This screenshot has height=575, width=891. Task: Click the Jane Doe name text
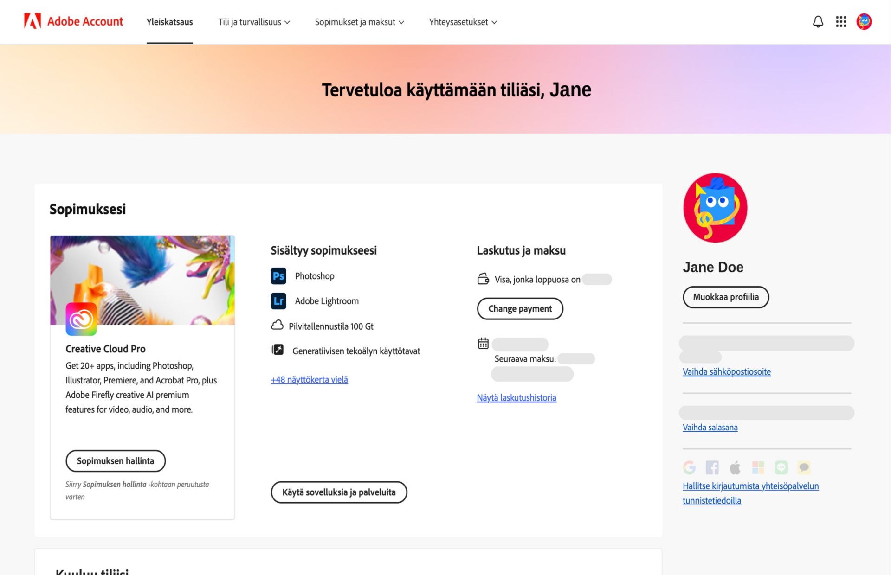[x=713, y=267]
